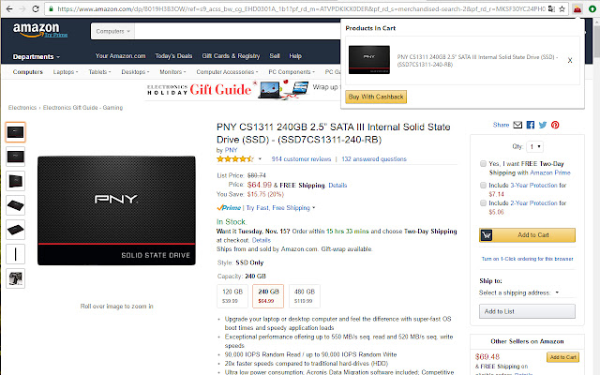Reload the page with the refresh icon
Screen dimensions: 600x375
pyautogui.click(x=36, y=8)
